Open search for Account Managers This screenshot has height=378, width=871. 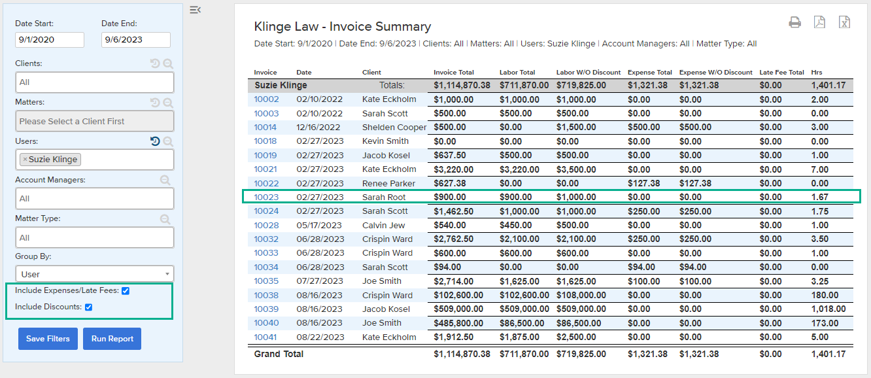166,180
